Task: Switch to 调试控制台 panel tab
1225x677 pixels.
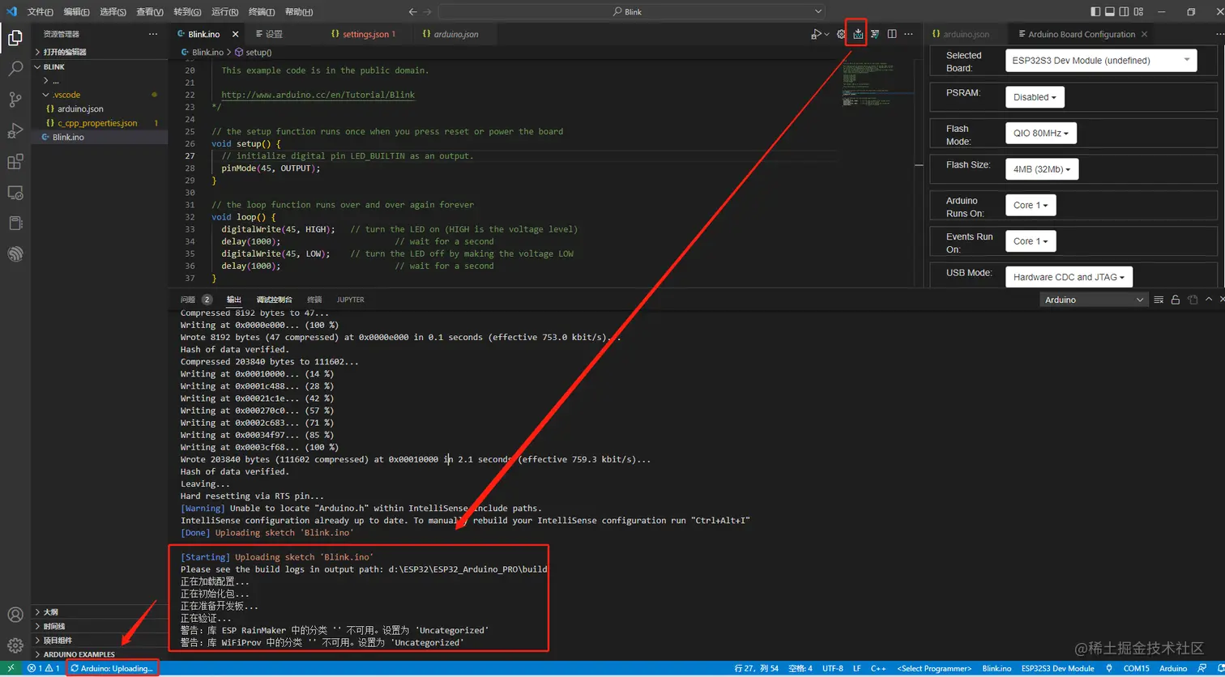Action: [x=274, y=300]
